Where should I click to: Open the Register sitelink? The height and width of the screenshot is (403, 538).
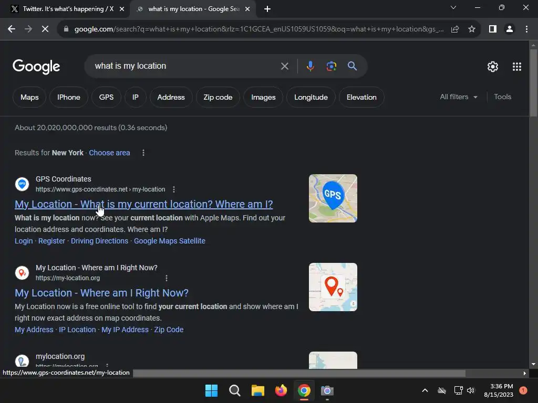pyautogui.click(x=52, y=241)
